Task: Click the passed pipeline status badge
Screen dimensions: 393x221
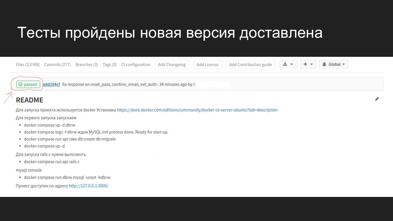Action: [28, 84]
